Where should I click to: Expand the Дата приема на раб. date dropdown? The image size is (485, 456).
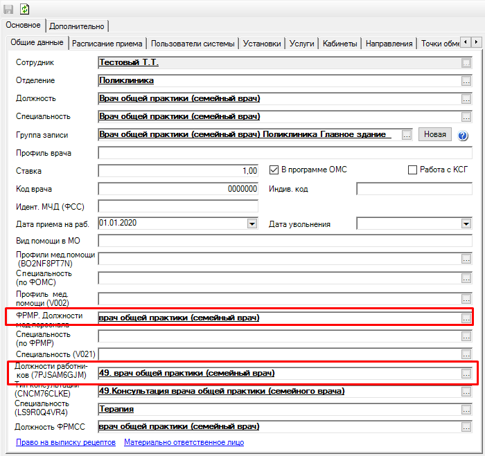pyautogui.click(x=252, y=224)
